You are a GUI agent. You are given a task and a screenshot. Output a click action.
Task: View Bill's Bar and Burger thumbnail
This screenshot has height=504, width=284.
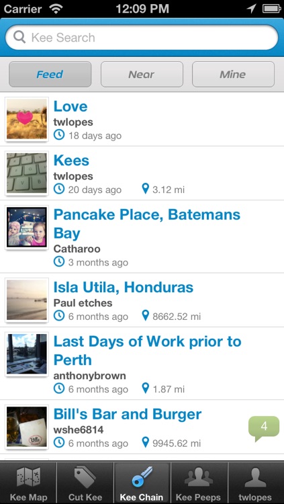click(x=27, y=427)
